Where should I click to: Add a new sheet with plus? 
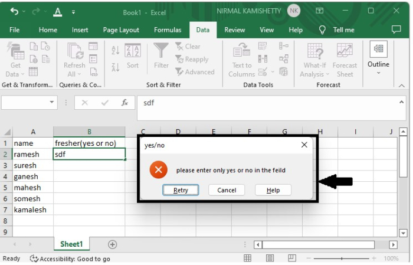113,244
